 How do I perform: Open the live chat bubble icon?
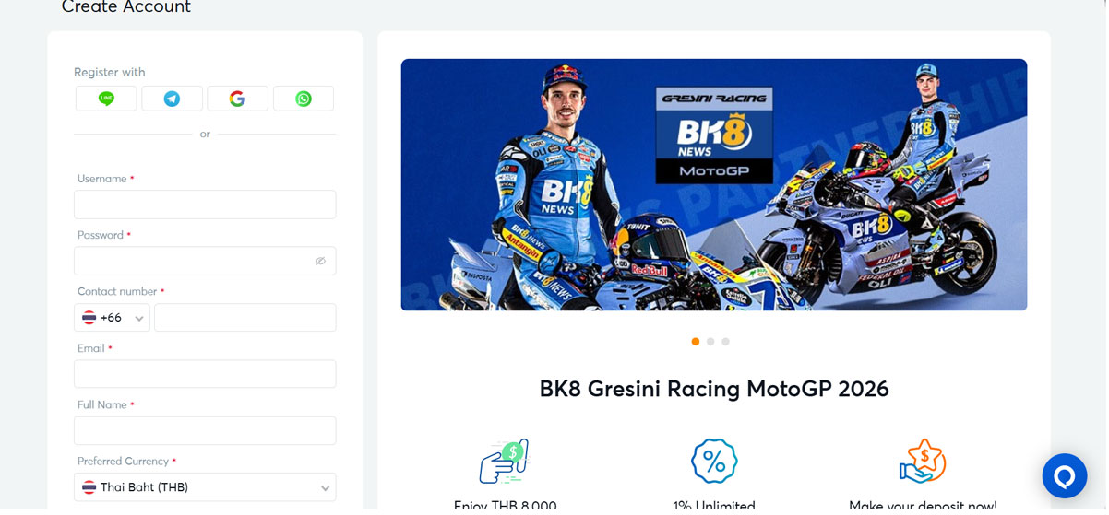coord(1064,476)
